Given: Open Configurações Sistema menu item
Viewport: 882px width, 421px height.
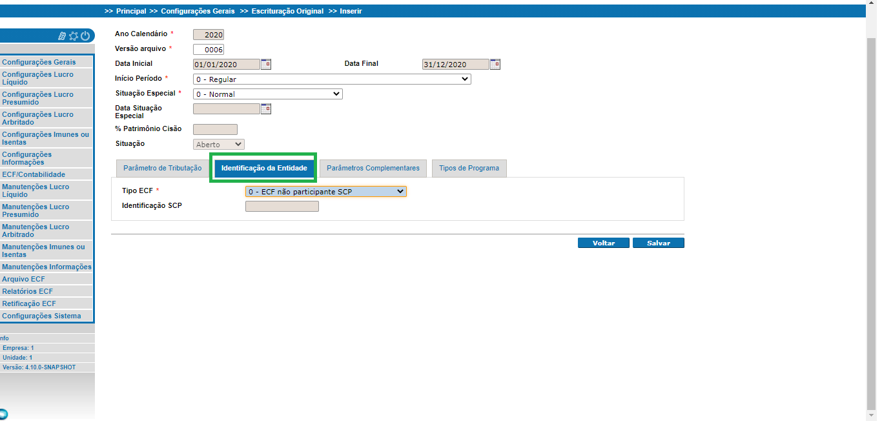Looking at the screenshot, I should 46,316.
